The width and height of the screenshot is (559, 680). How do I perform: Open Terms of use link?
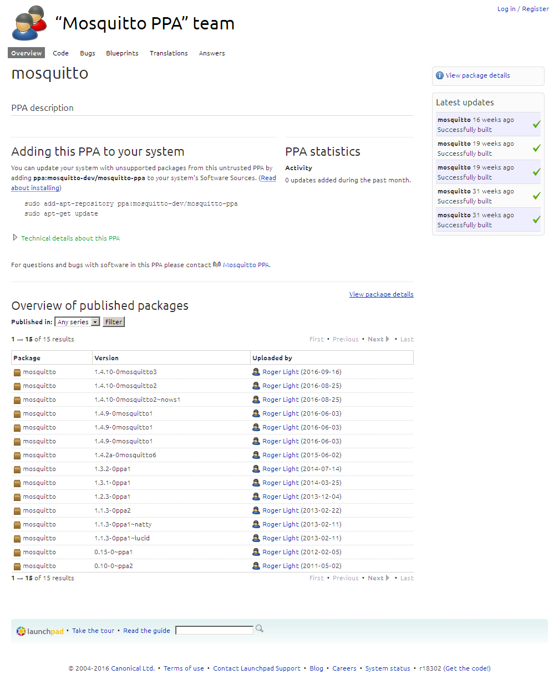tap(184, 668)
